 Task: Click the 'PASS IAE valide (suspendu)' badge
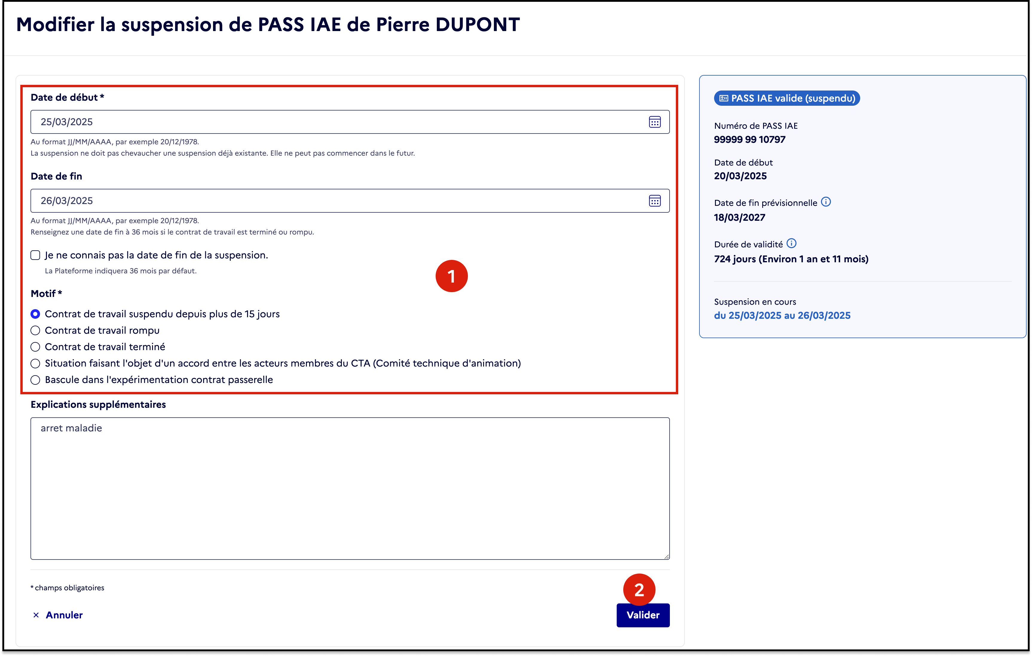coord(787,98)
